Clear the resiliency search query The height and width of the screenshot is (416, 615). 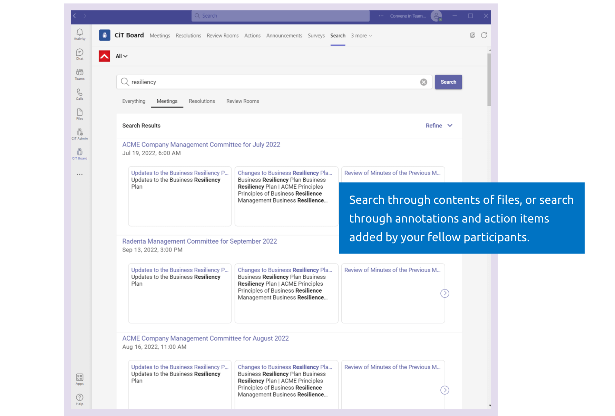coord(423,82)
